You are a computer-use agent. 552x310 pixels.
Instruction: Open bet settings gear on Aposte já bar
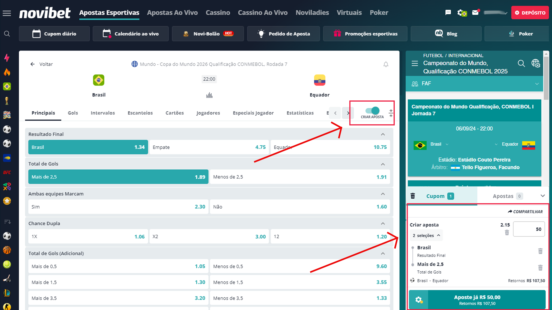[419, 300]
